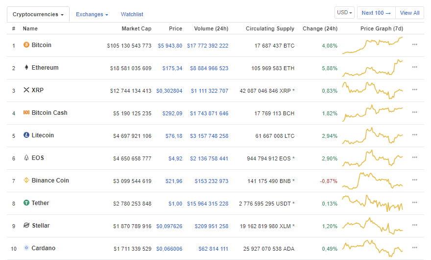
Task: Open the Cardano coin page link
Action: point(44,248)
